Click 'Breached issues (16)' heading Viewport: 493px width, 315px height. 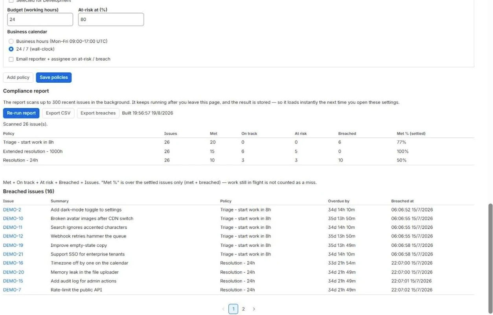tap(29, 191)
